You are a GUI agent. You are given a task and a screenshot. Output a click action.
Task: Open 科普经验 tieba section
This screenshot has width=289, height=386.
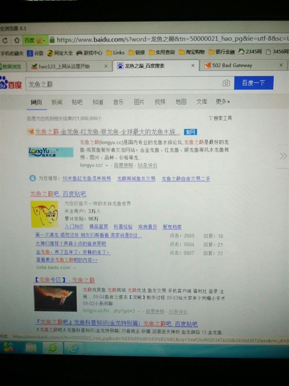[123, 227]
